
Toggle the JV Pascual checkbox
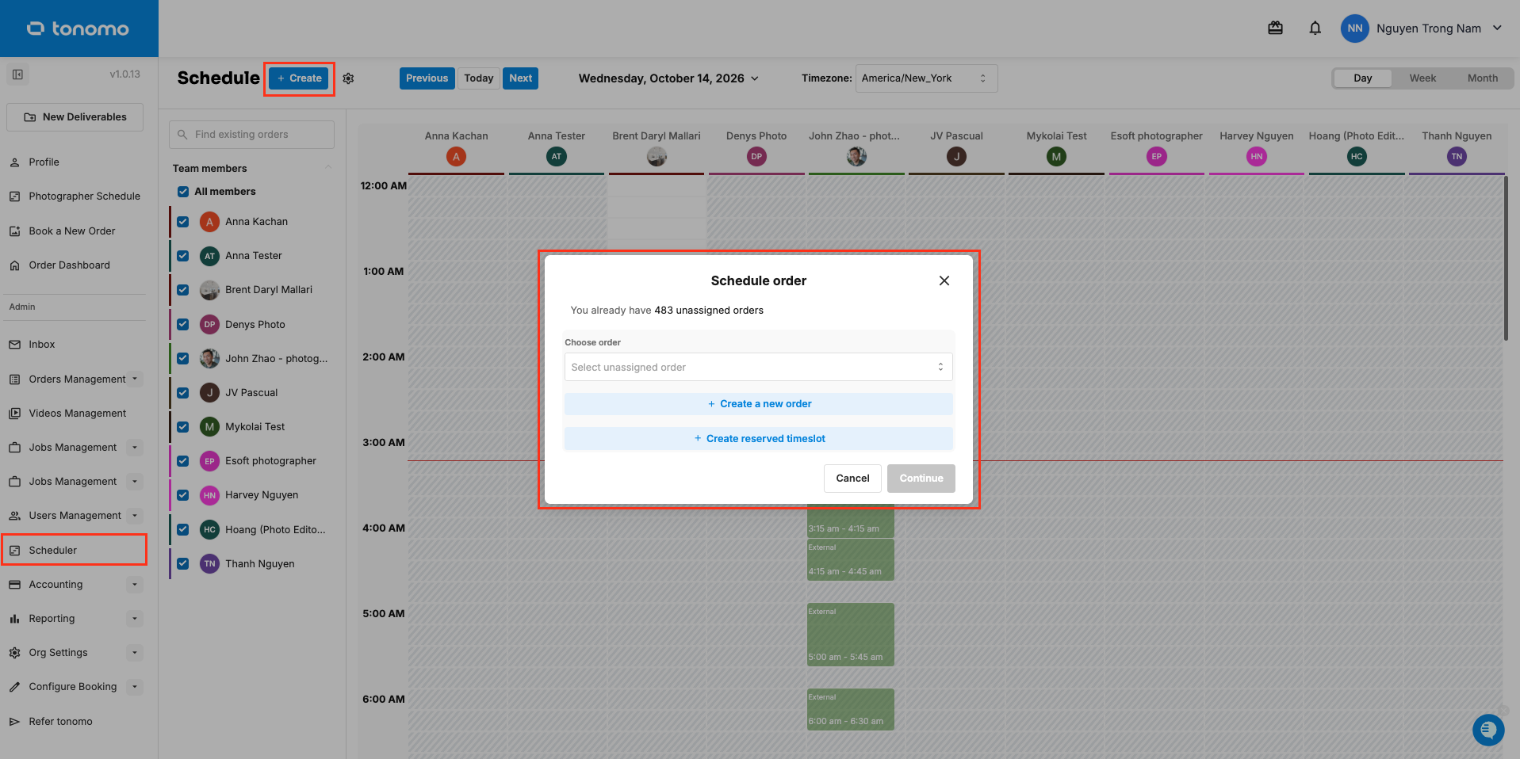pyautogui.click(x=183, y=393)
